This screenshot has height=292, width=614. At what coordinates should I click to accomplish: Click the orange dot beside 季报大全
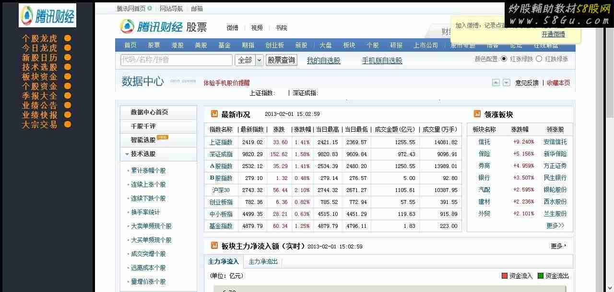(x=68, y=96)
